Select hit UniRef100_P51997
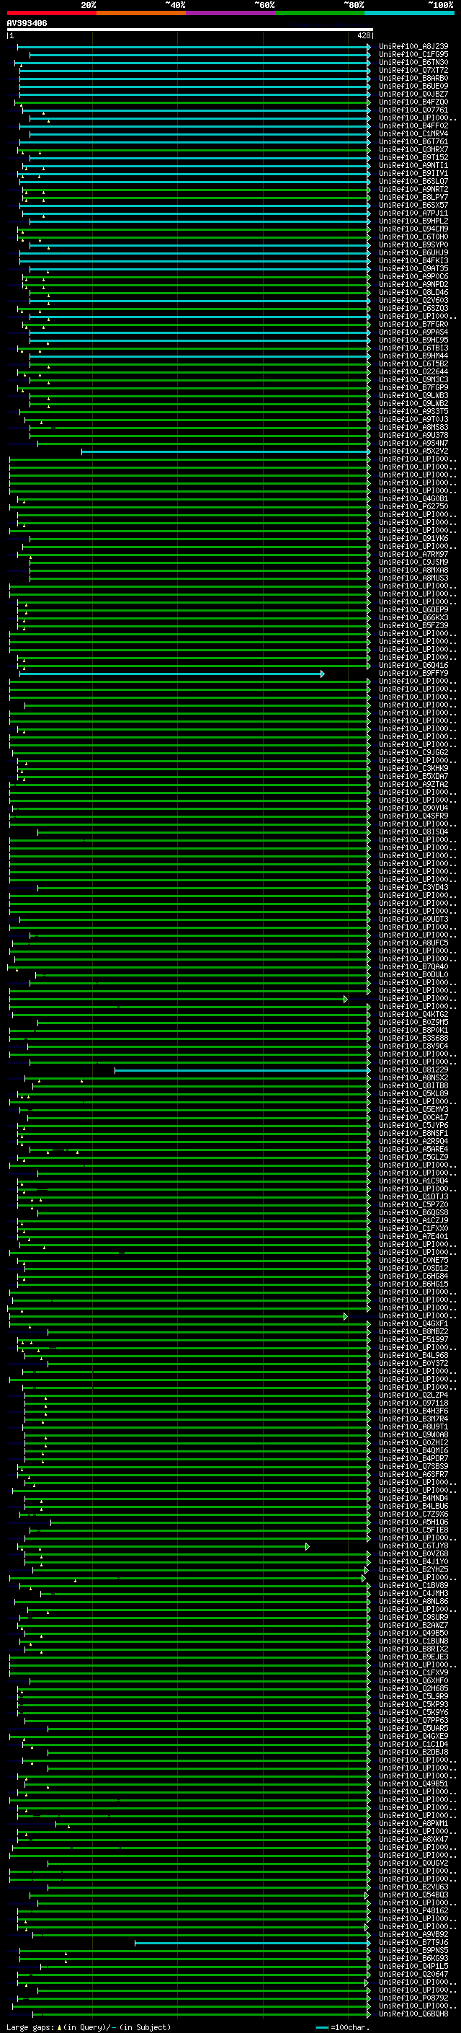The image size is (461, 2033). pos(413,1339)
